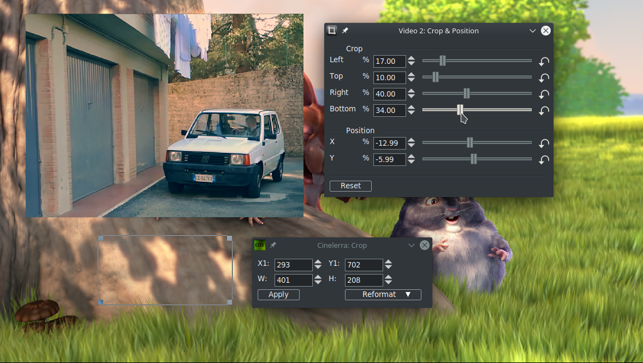Reset the X position with its undo arrow

point(544,144)
